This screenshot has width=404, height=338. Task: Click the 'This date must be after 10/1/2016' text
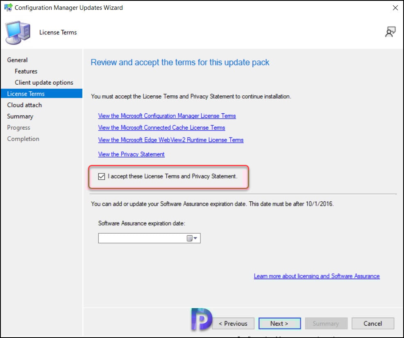pyautogui.click(x=291, y=204)
